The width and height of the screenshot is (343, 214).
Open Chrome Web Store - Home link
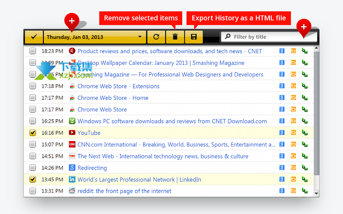click(x=113, y=98)
